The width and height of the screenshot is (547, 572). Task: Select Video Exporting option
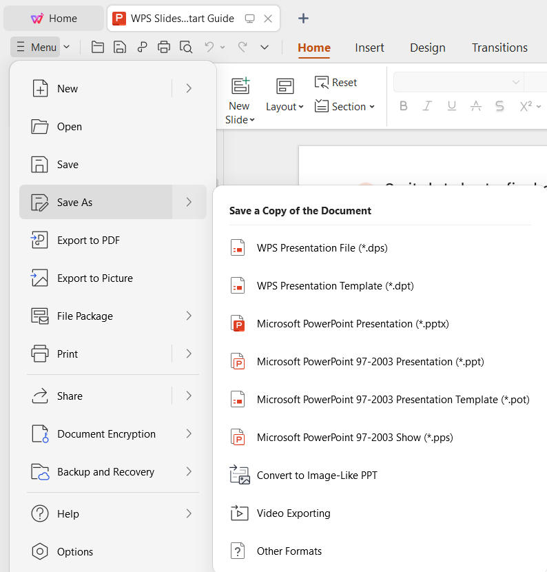pyautogui.click(x=293, y=513)
